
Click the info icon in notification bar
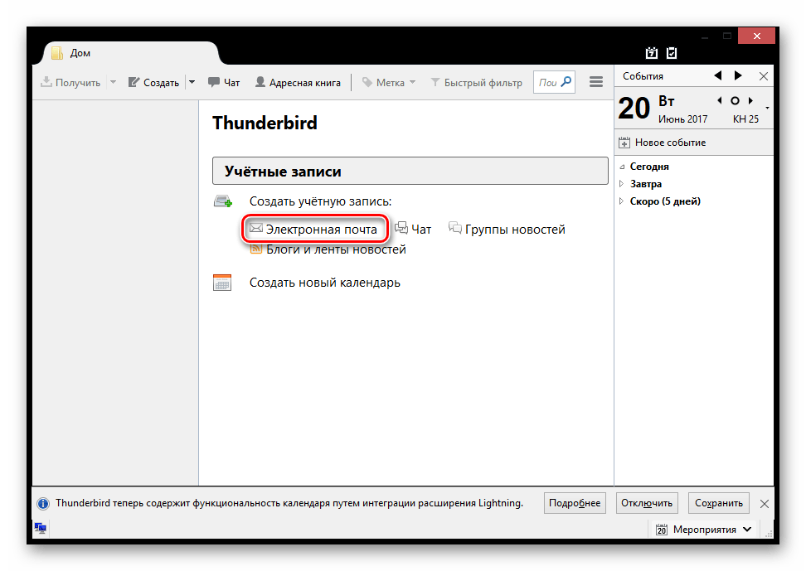click(x=43, y=504)
